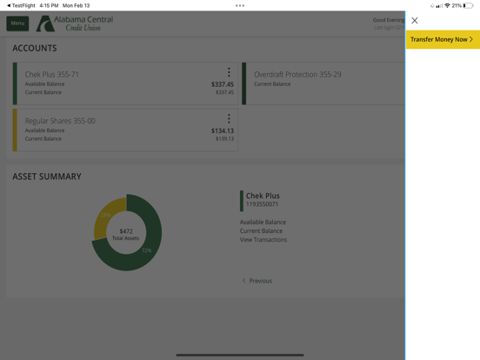Image resolution: width=480 pixels, height=360 pixels.
Task: Tap the battery indicator in status bar
Action: point(468,5)
